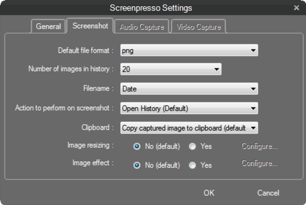
Task: Click the Screenpresso Settings title bar
Action: 151,8
